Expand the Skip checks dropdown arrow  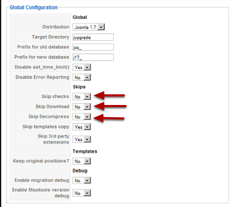coord(87,96)
